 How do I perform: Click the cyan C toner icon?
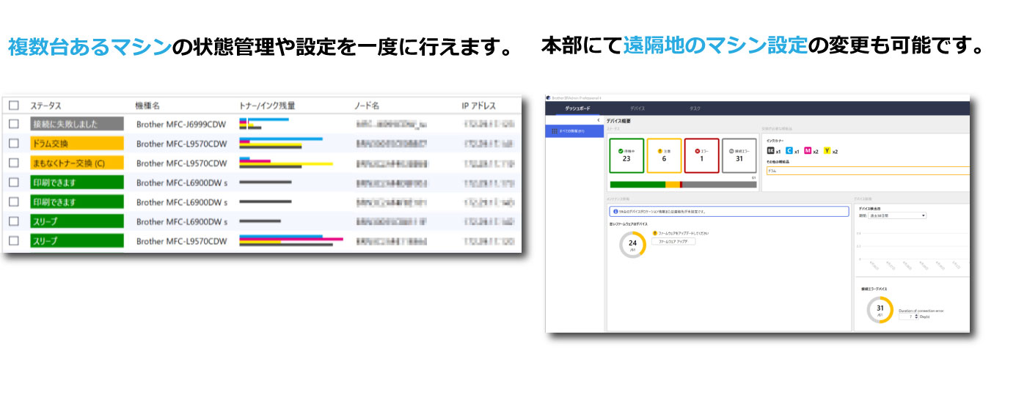[x=789, y=151]
